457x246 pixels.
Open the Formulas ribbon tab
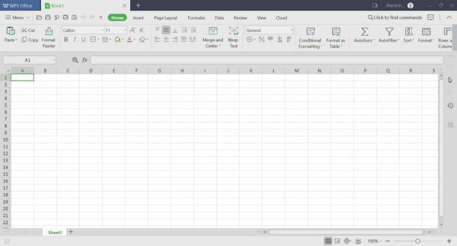click(x=196, y=18)
